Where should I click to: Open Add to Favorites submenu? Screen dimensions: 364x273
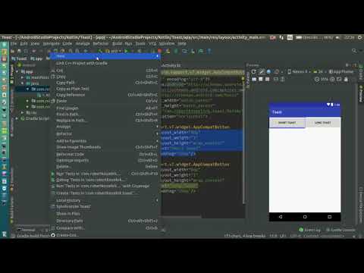(x=105, y=141)
